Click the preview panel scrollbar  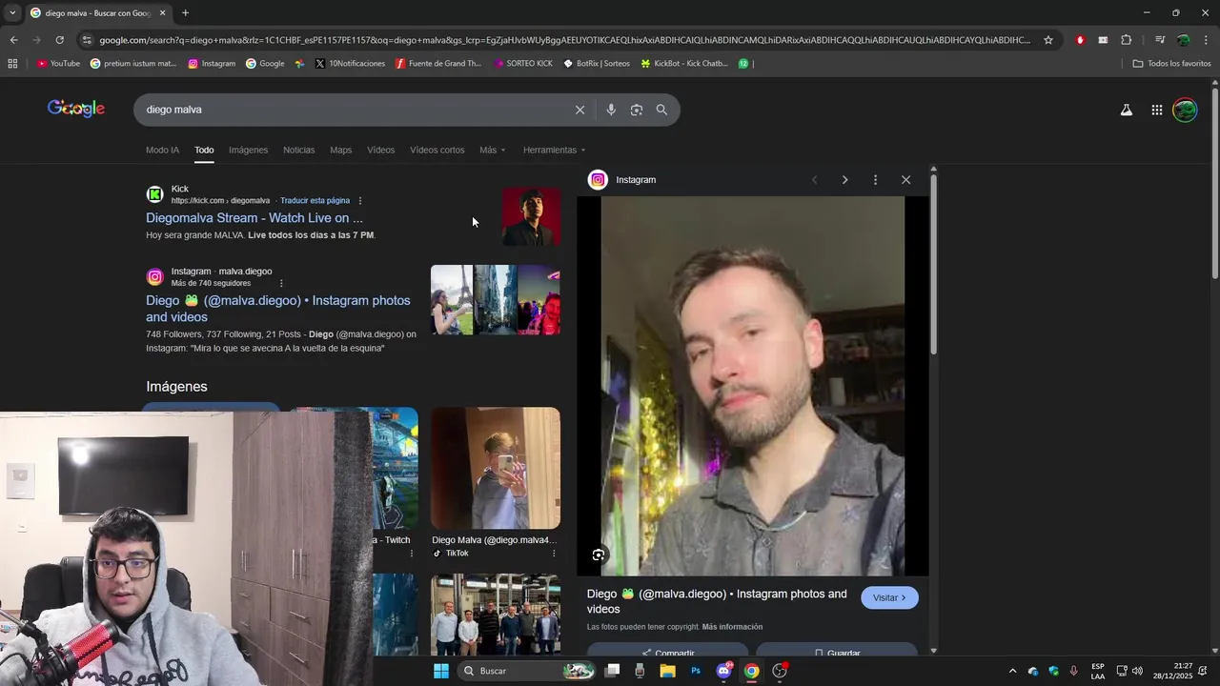(x=933, y=267)
